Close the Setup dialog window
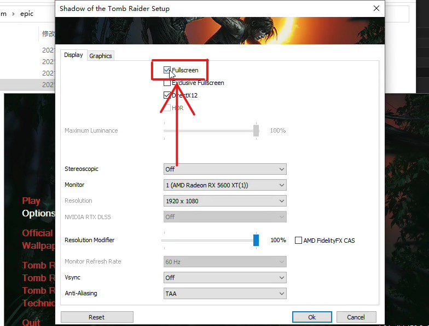 (376, 8)
